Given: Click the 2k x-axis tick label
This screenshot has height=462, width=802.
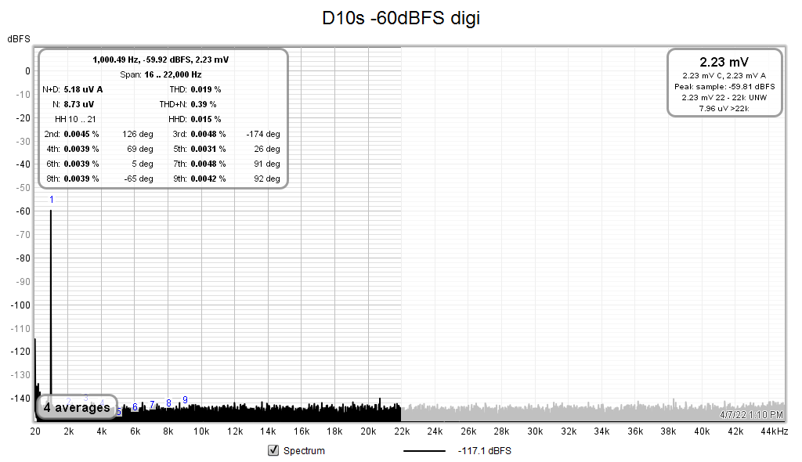Looking at the screenshot, I should 69,431.
